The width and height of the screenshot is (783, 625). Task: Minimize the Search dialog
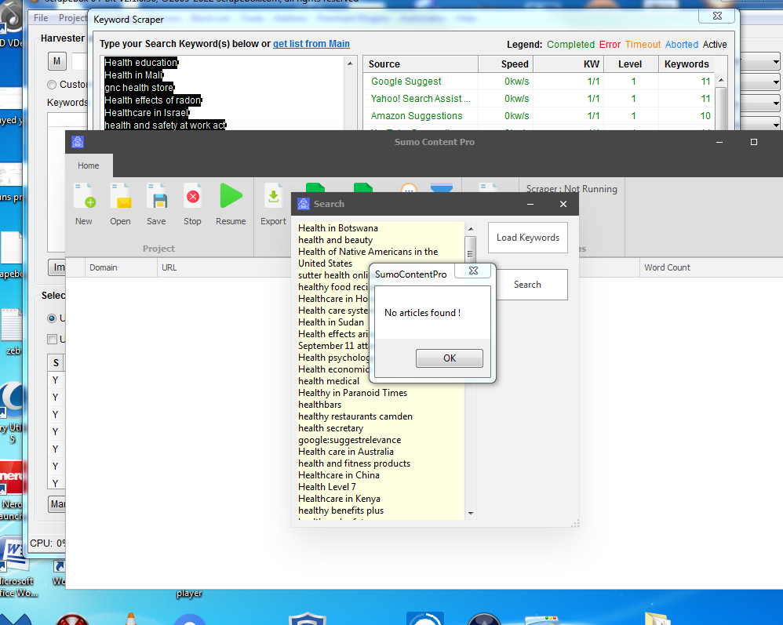coord(530,204)
